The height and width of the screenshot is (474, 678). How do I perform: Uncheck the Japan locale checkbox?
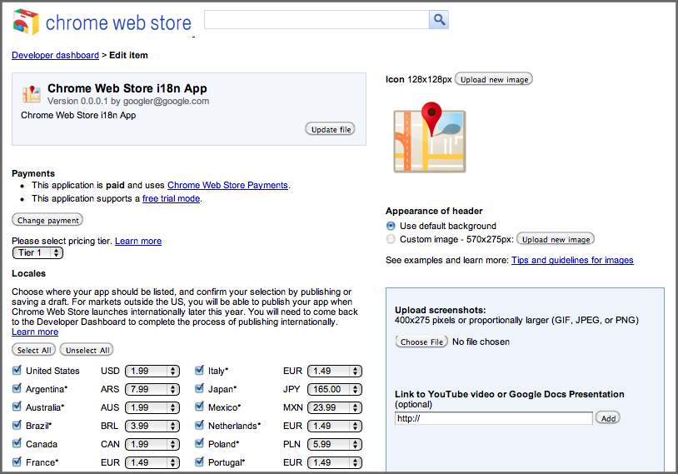point(199,389)
